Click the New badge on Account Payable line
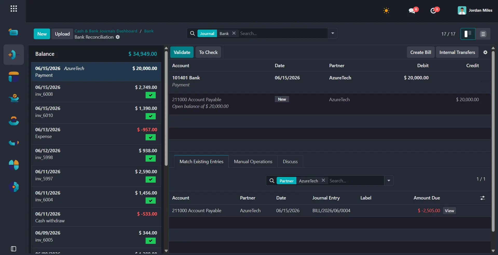This screenshot has width=498, height=255. 282,99
